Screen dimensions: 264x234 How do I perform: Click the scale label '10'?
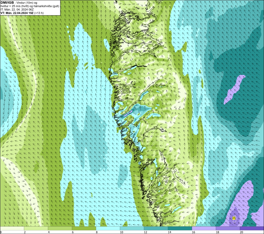(x=121, y=232)
